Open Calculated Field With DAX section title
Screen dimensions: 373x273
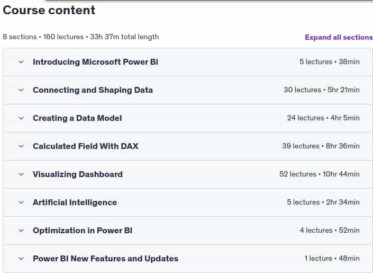pos(86,146)
